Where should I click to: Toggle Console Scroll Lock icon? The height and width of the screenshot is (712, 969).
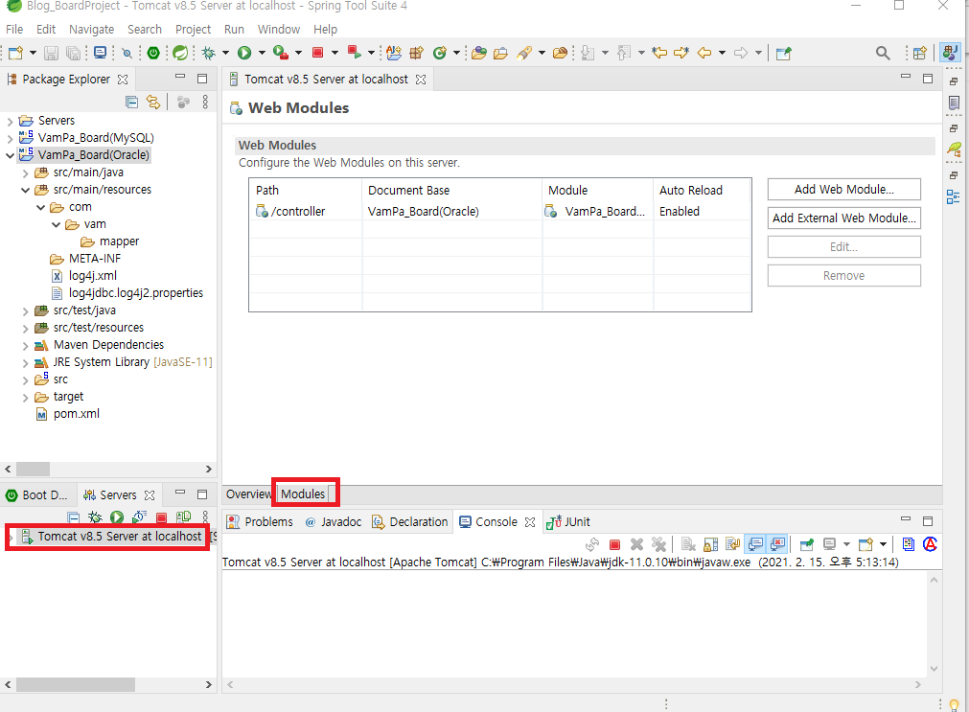click(x=710, y=544)
